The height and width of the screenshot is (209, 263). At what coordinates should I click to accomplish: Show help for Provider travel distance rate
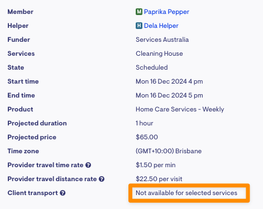pyautogui.click(x=102, y=179)
